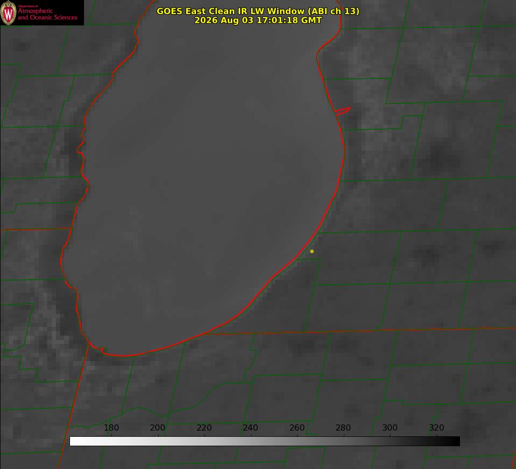
Task: Click the 300 tick label on colorbar
Action: (390, 427)
